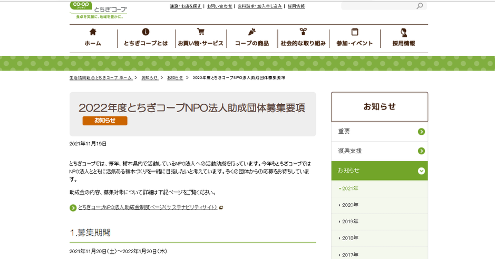
Task: Open the コープの商品 menu
Action: point(252,43)
